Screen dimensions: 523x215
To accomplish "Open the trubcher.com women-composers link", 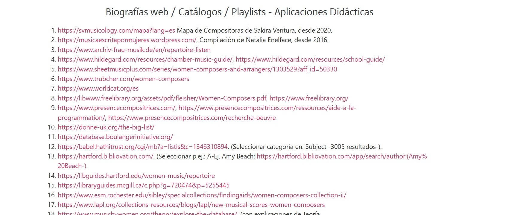I will click(123, 79).
